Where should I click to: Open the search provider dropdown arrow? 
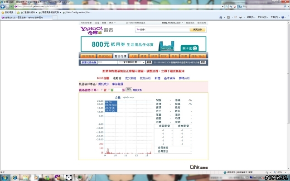click(x=288, y=6)
